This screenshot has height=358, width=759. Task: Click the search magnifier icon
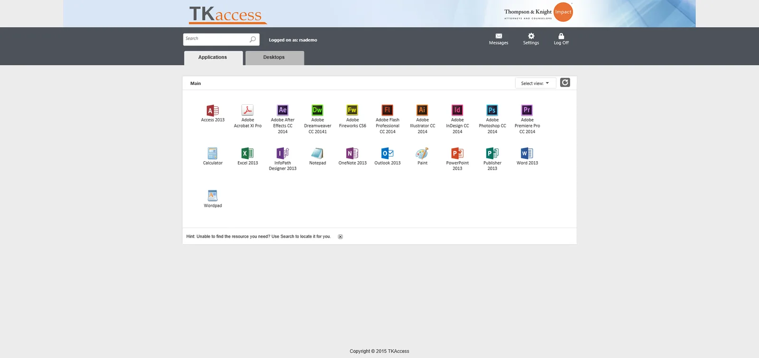253,39
